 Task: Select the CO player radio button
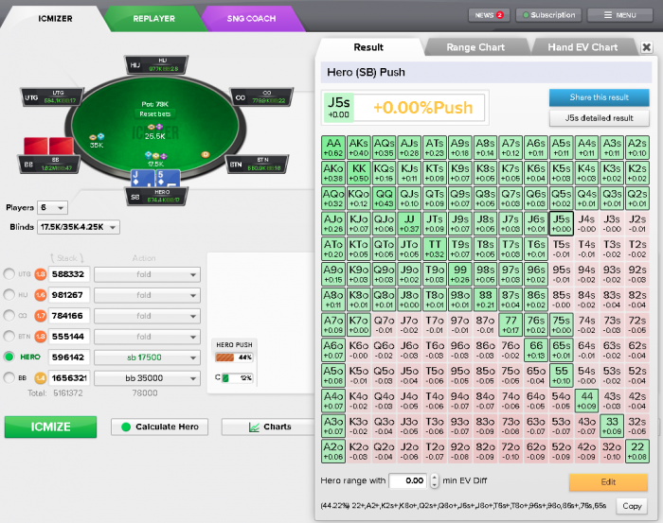point(9,315)
